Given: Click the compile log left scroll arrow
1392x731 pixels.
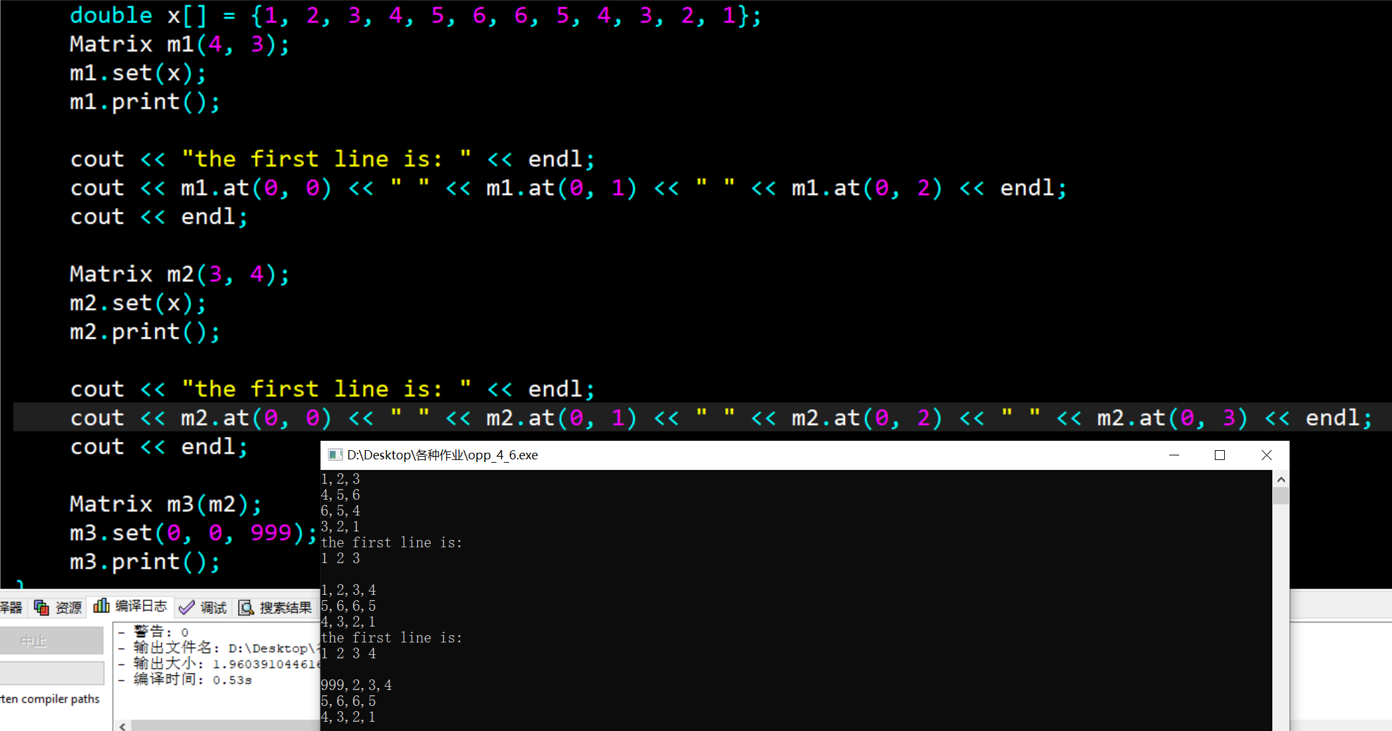Looking at the screenshot, I should [122, 726].
